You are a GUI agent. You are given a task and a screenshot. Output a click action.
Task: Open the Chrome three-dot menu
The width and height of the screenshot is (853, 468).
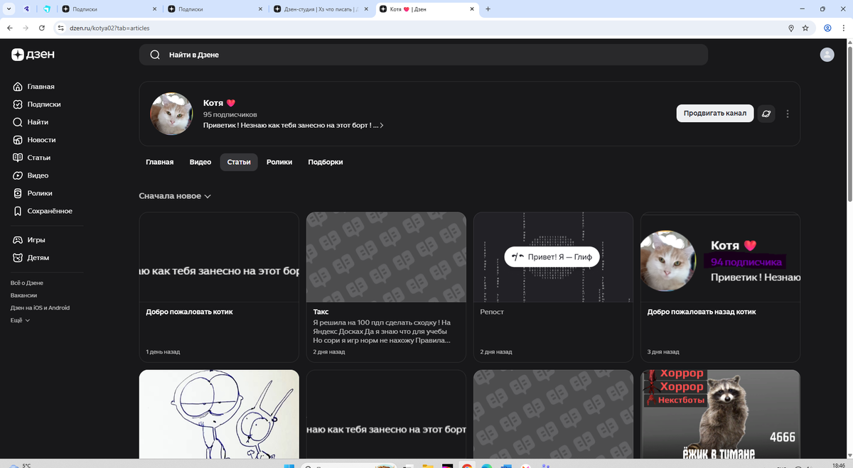tap(845, 28)
